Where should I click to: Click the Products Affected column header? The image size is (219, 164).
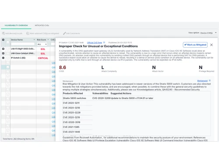tap(73, 93)
